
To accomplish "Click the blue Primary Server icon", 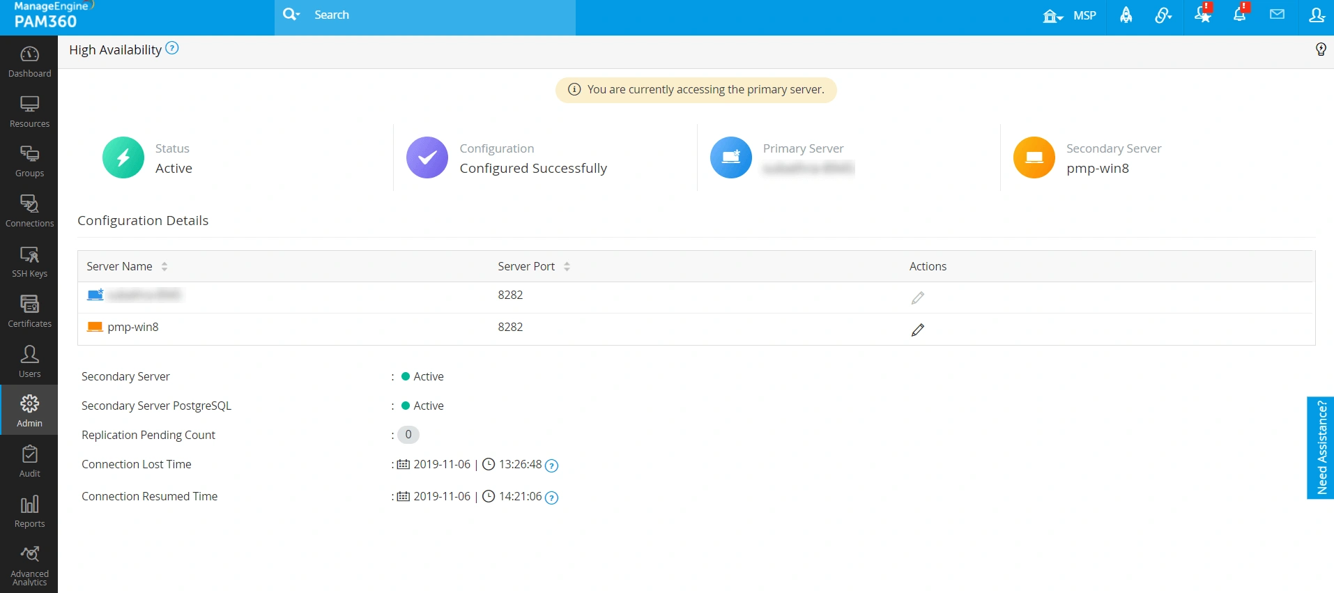I will 731,157.
